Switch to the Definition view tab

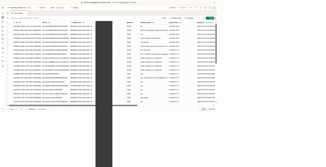(212, 109)
